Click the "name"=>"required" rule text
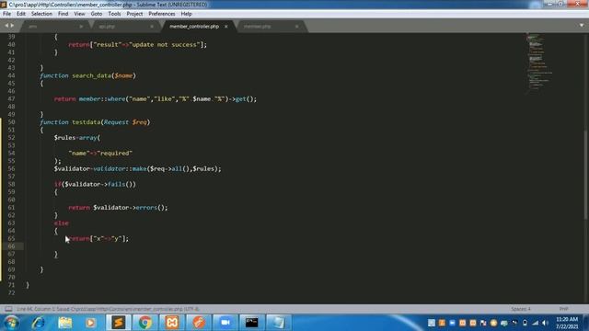 pyautogui.click(x=100, y=154)
